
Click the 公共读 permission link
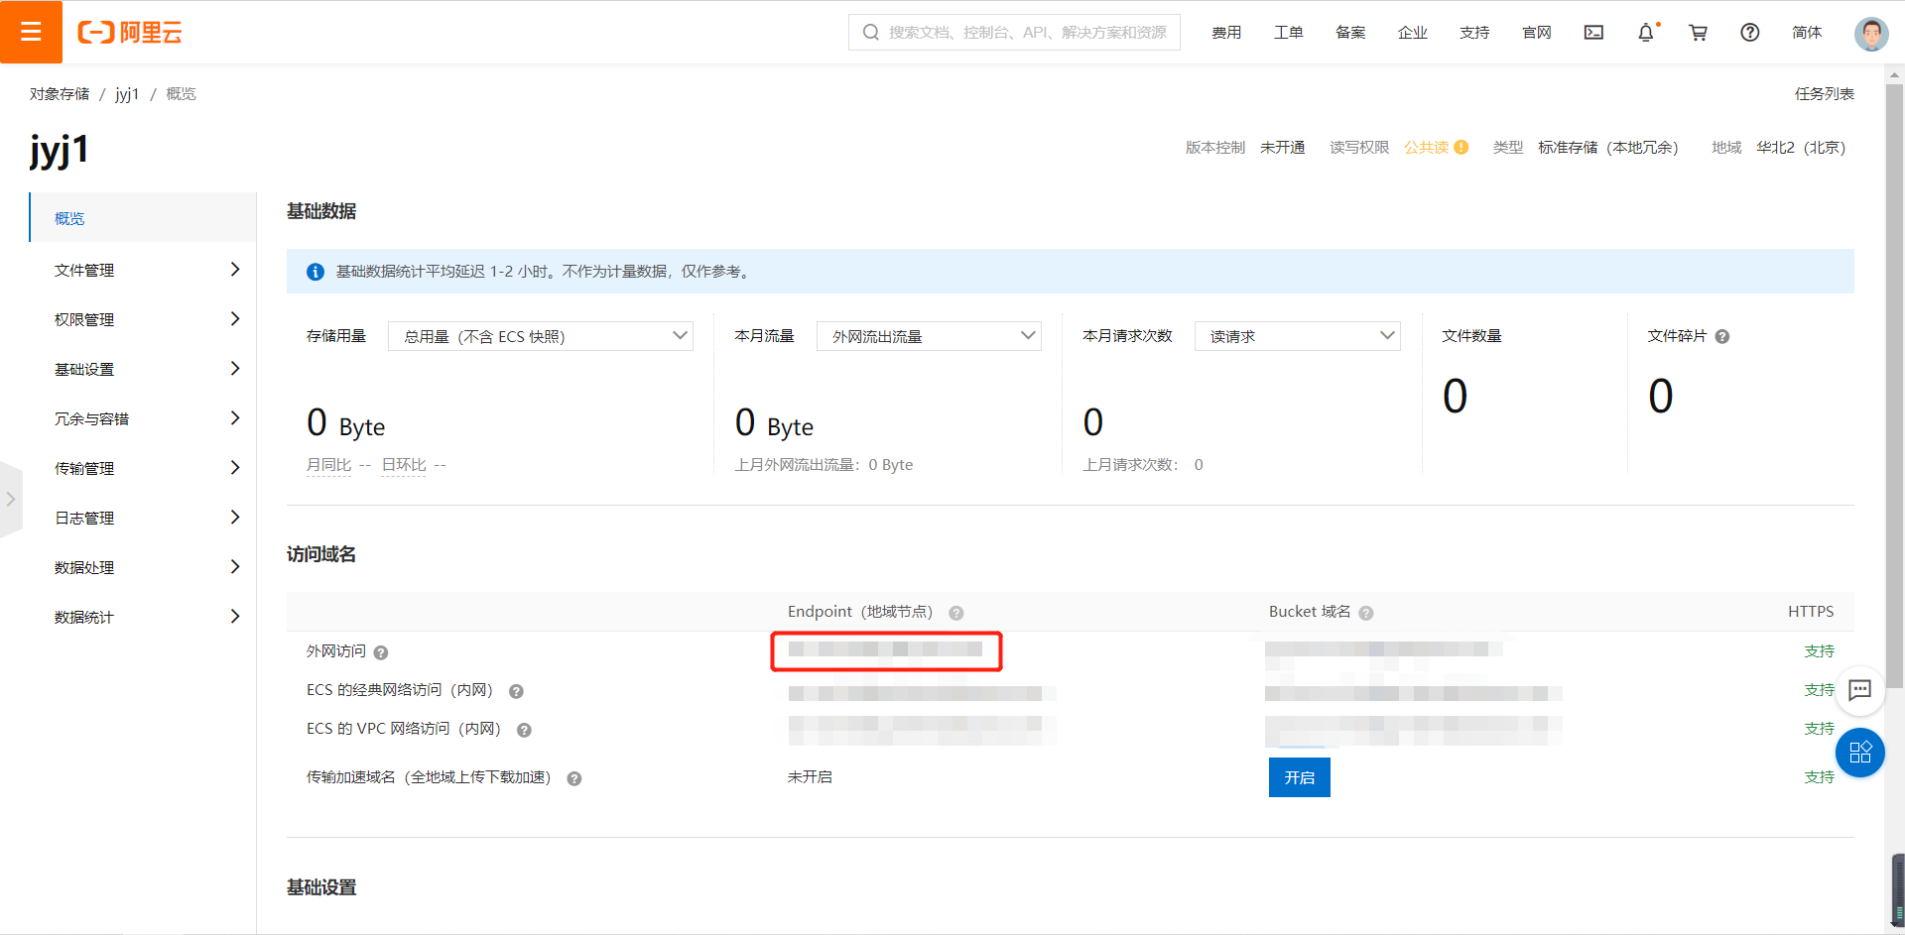point(1427,148)
